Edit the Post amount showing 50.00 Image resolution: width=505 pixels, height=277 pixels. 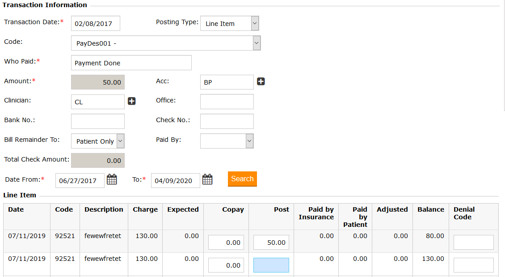(271, 242)
